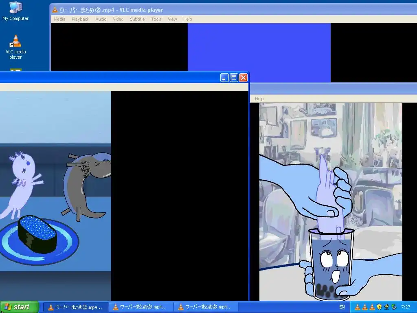
Task: Open the yellow security shield tray icon
Action: [379, 307]
